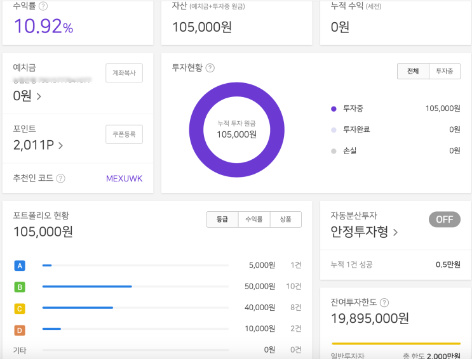Viewport: 472px width, 359px height.
Task: Click the 5,000원 grade A amount
Action: click(x=262, y=265)
